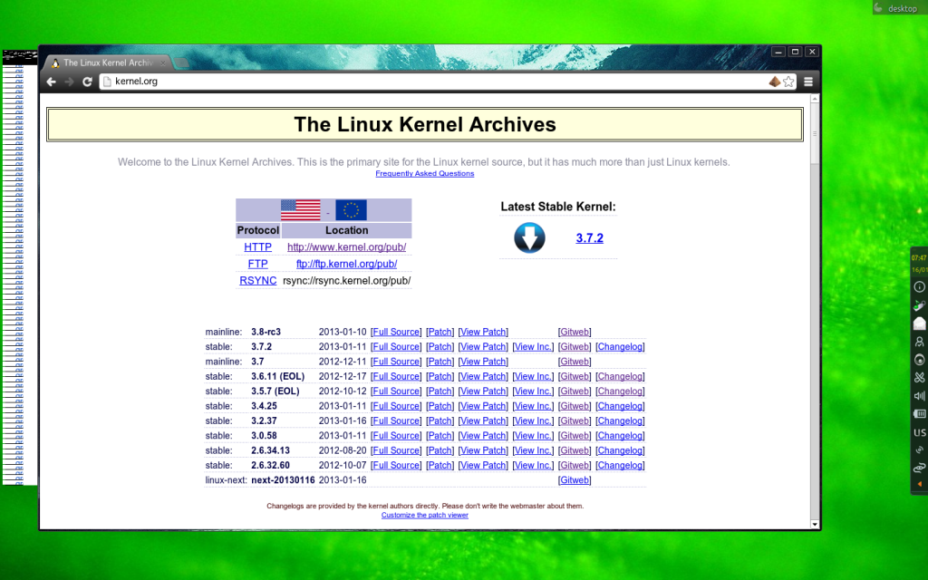Open the Chrome hamburger menu
This screenshot has width=928, height=580.
[x=808, y=82]
